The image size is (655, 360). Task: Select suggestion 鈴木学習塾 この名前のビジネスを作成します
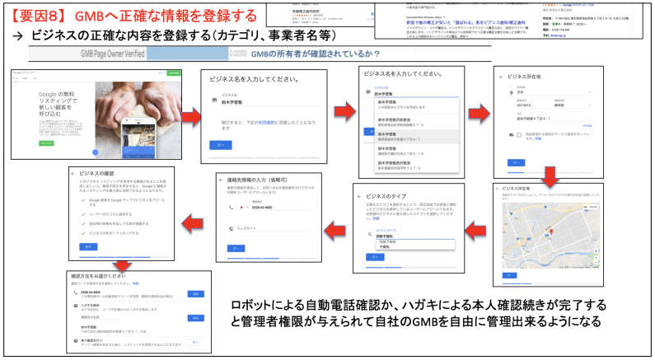416,105
